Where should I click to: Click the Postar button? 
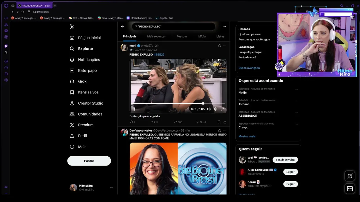[x=89, y=161]
